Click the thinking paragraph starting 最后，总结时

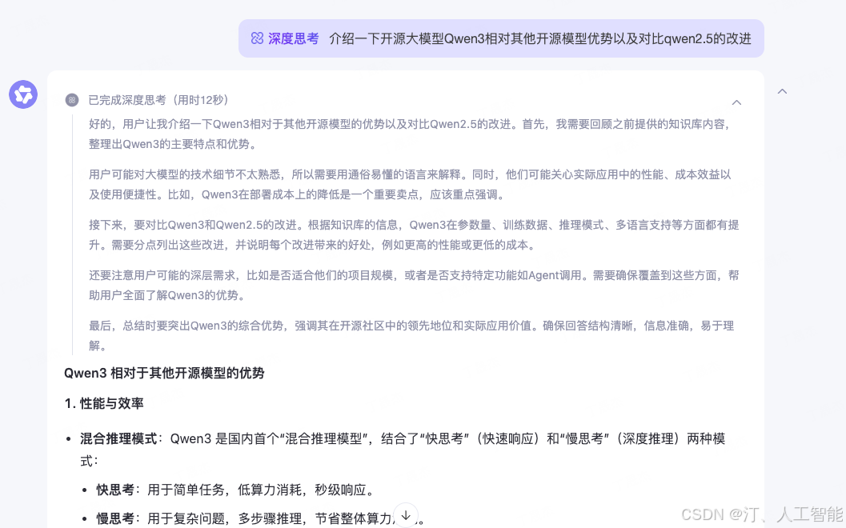pos(411,335)
